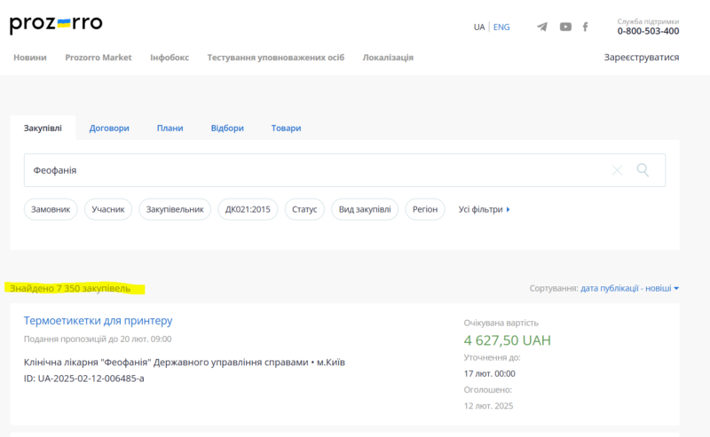710x437 pixels.
Task: Open the Замовник filter
Action: click(x=51, y=209)
